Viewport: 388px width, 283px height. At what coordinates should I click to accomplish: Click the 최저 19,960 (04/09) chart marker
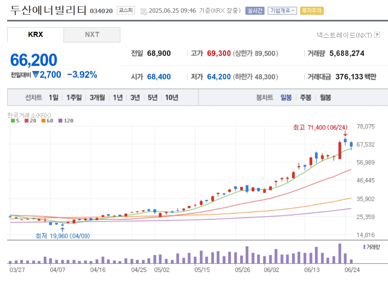pos(63,236)
